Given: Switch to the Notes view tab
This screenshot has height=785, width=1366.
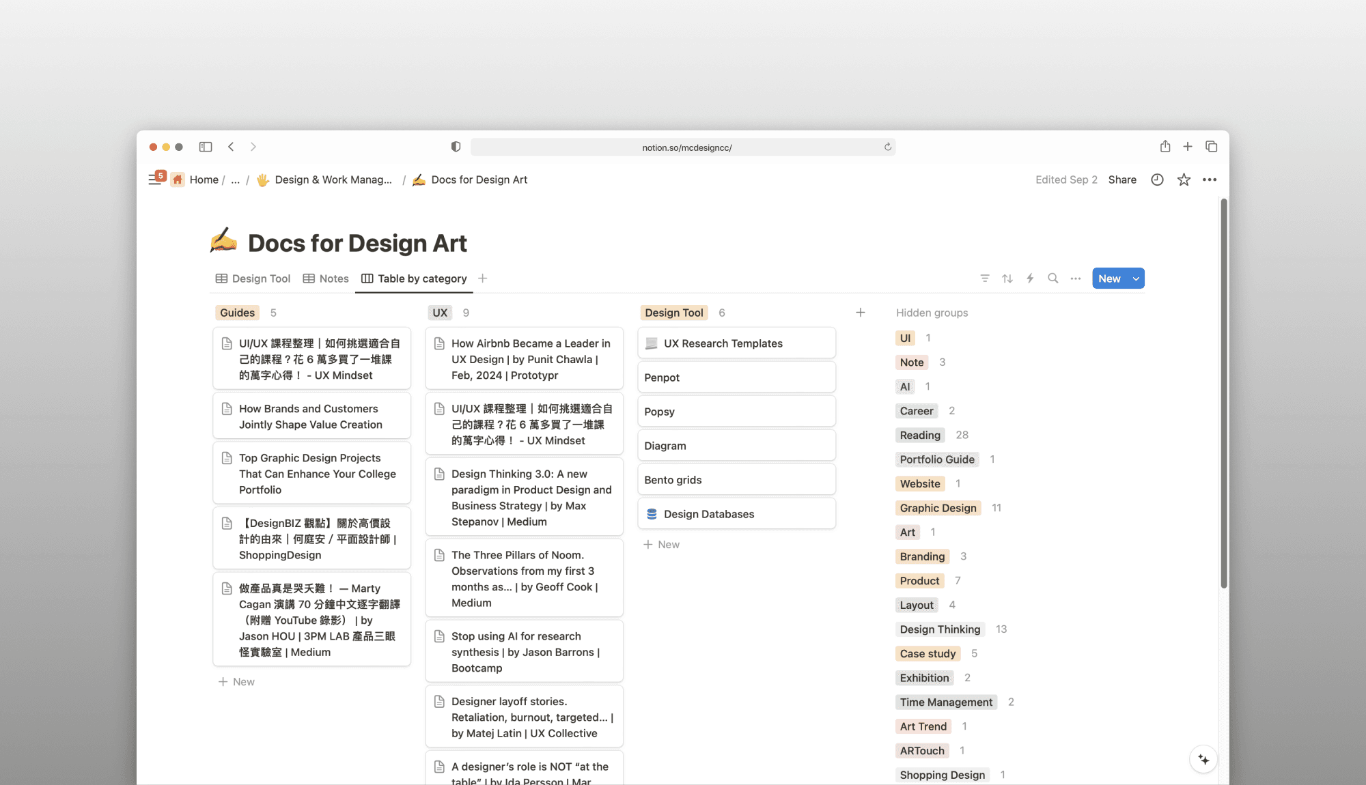Looking at the screenshot, I should coord(326,279).
